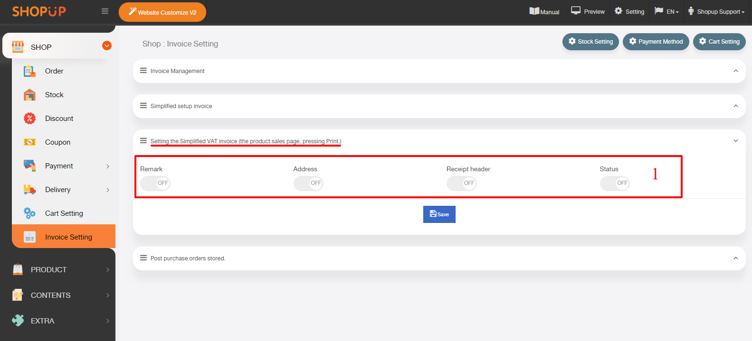Viewport: 752px width, 341px height.
Task: Click the EXTRA puzzle piece icon
Action: pos(18,321)
